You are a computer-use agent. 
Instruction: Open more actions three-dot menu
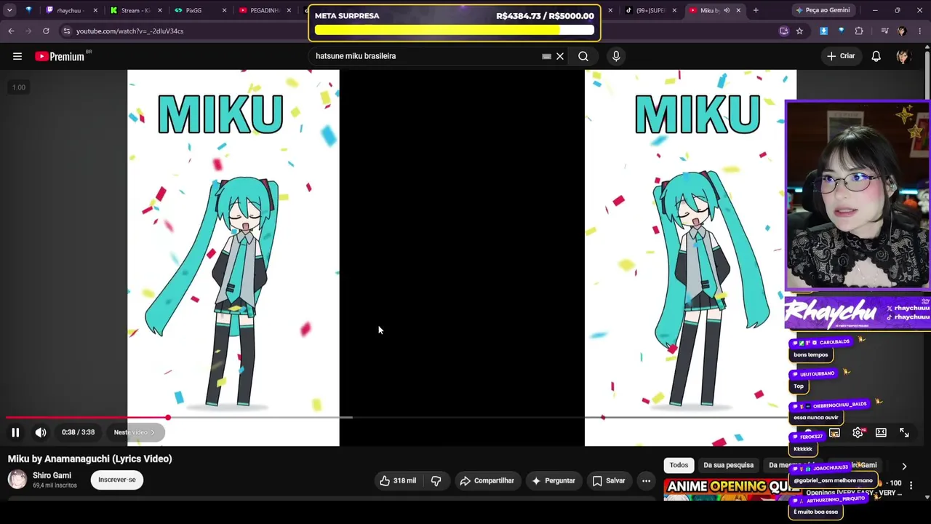pos(646,480)
